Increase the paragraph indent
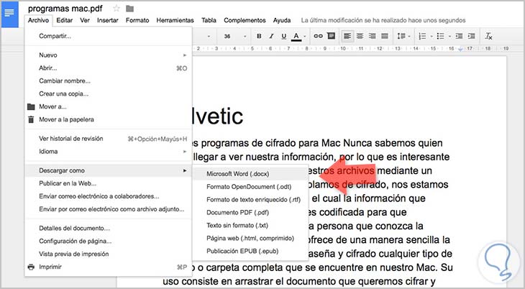525x289 pixels. coord(472,36)
